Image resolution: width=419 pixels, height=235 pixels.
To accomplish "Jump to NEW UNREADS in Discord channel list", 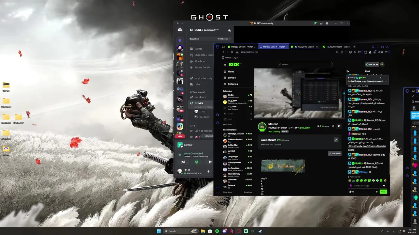I will click(207, 136).
